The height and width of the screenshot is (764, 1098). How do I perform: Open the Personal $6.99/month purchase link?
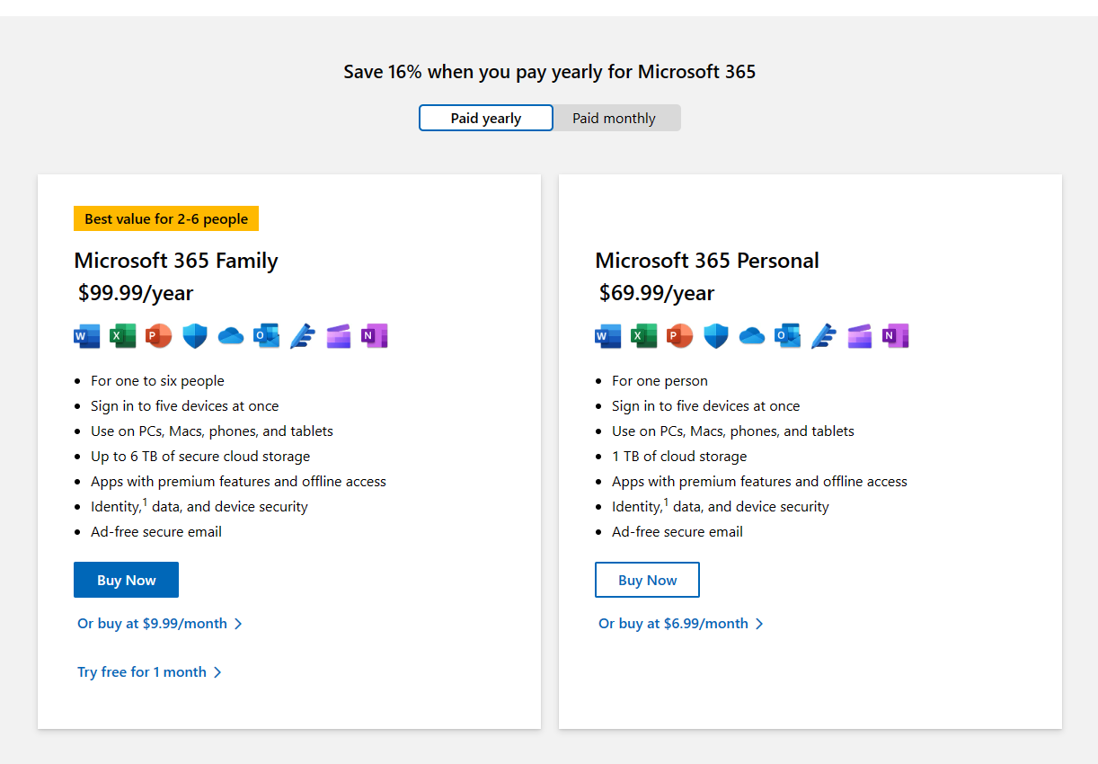(x=680, y=624)
